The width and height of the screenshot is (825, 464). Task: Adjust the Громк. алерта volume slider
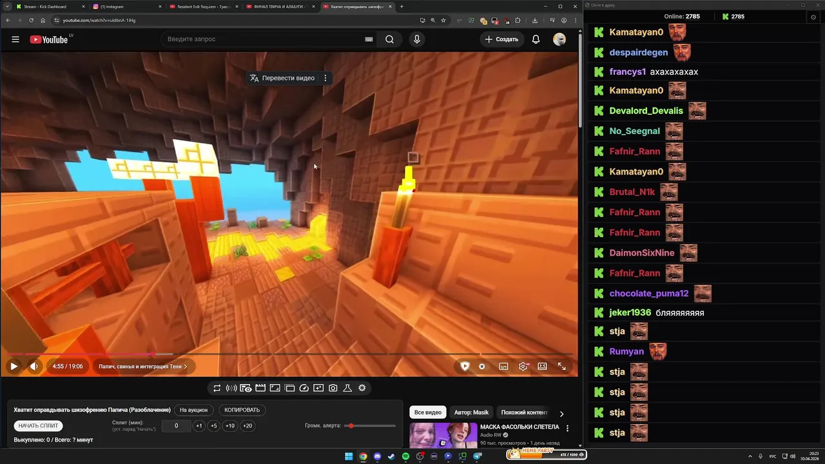(x=371, y=426)
